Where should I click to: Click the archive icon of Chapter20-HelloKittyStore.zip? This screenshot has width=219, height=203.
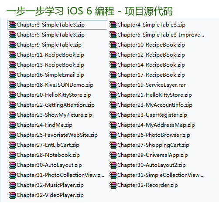point(12,95)
